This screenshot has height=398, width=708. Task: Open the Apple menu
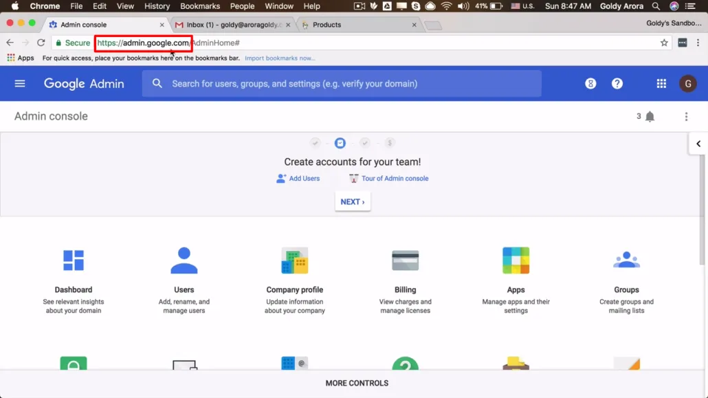(15, 6)
